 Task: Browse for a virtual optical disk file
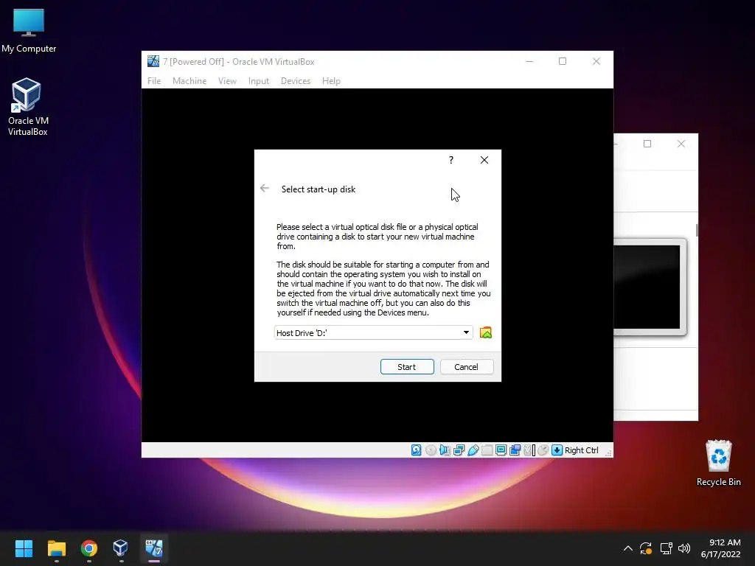pos(486,332)
